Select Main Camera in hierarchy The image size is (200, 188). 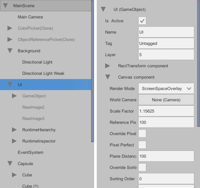30,17
